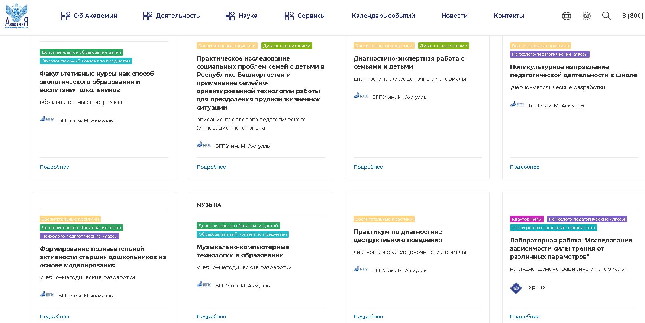Open the Контакты page
The height and width of the screenshot is (323, 645).
[x=509, y=16]
